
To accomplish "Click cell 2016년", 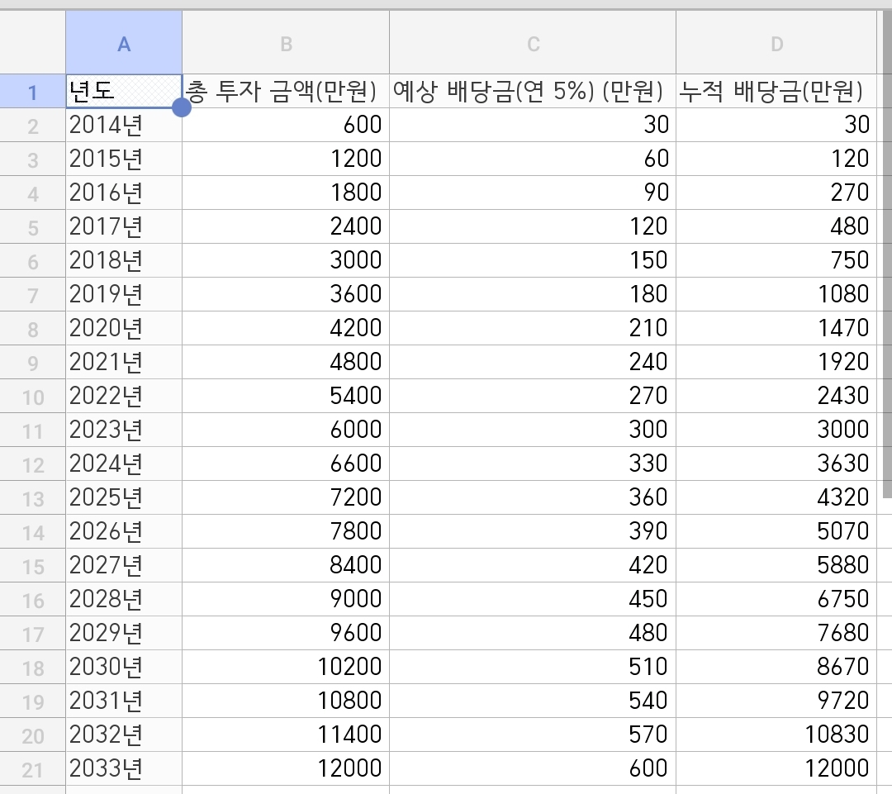I will click(124, 193).
